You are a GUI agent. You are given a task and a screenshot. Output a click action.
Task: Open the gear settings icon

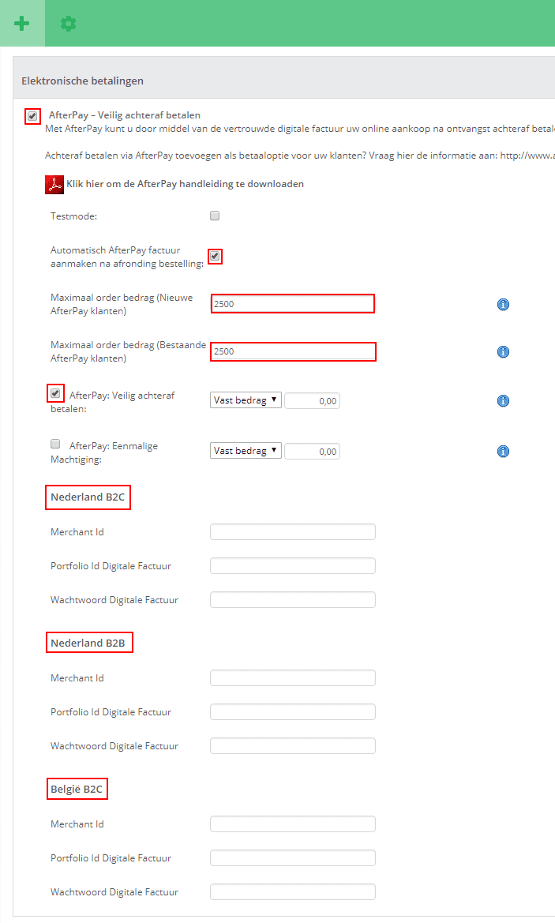pos(69,24)
